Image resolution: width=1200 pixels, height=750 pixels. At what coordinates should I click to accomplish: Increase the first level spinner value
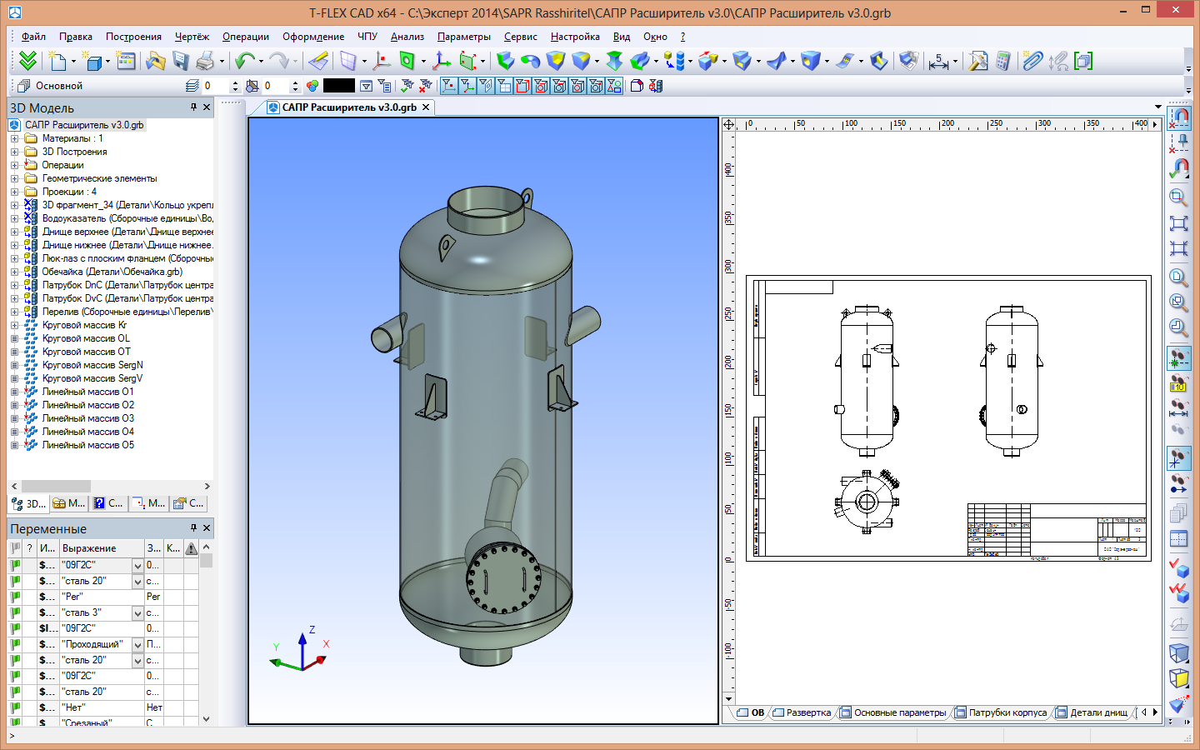[235, 82]
